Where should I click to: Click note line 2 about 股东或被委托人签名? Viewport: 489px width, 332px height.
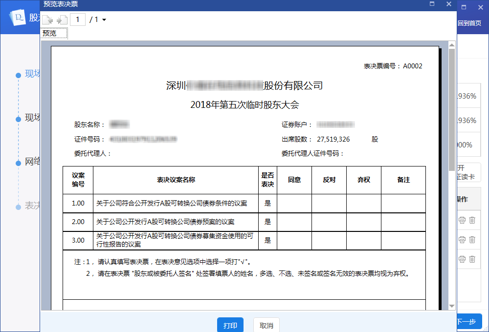(248, 274)
